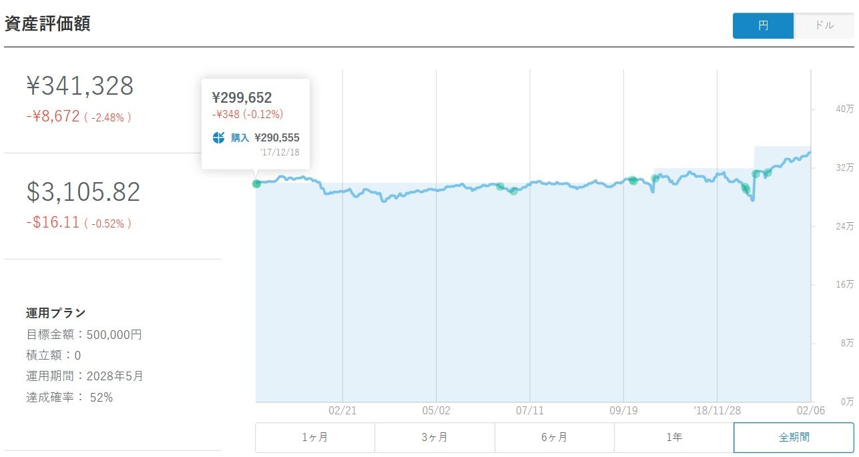This screenshot has height=457, width=859.
Task: Click the green marker on the dip after '18/11/28
Action: coord(746,188)
